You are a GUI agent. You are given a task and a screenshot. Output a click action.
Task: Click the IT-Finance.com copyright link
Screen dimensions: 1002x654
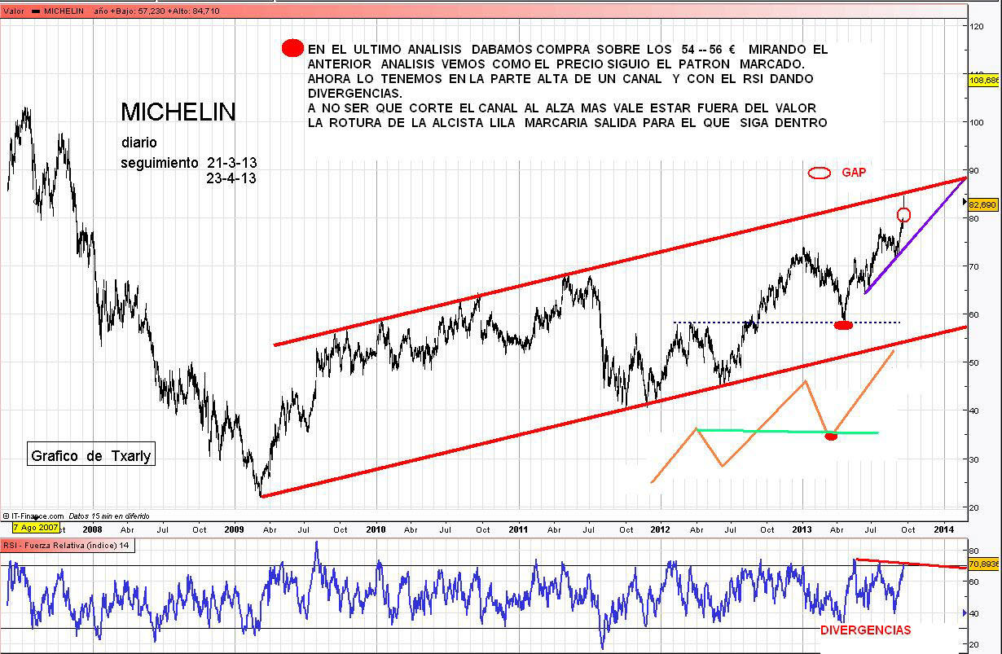point(34,516)
